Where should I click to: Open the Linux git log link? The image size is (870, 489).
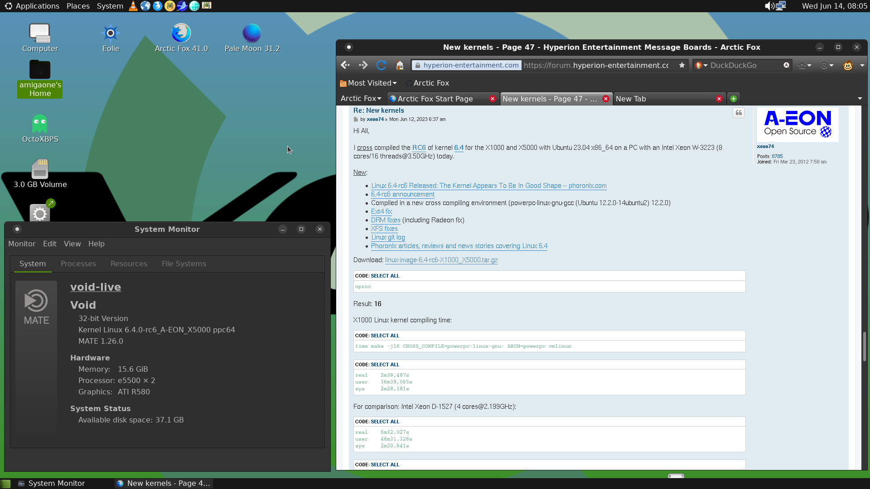coord(388,237)
